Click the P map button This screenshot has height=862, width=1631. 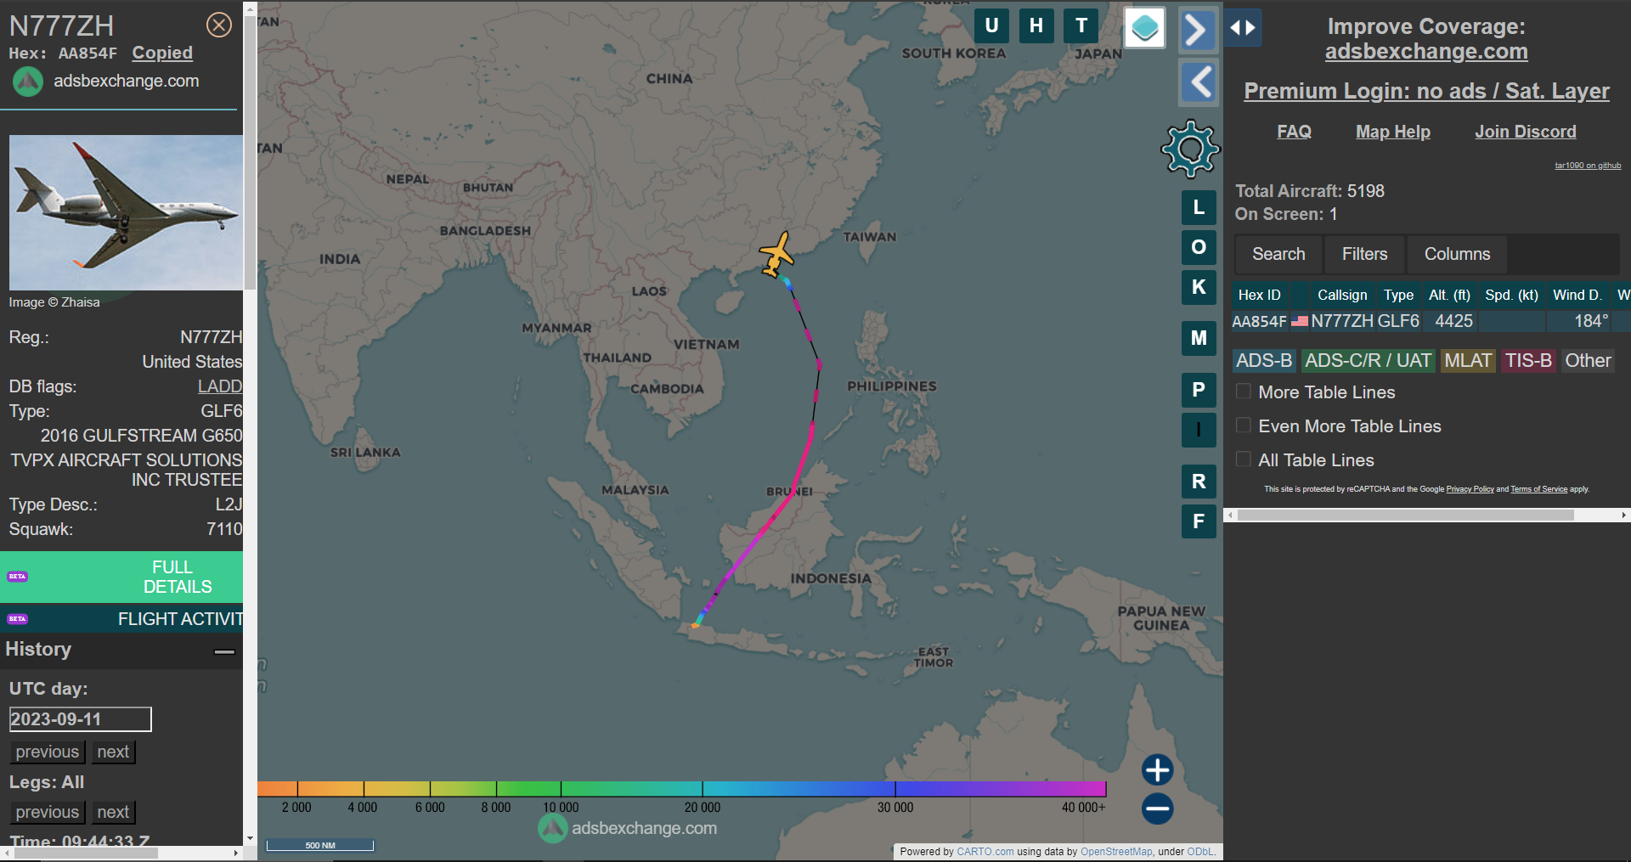point(1199,390)
